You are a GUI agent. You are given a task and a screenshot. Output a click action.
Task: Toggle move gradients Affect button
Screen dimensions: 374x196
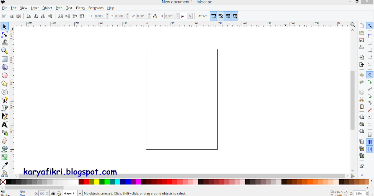(x=228, y=16)
